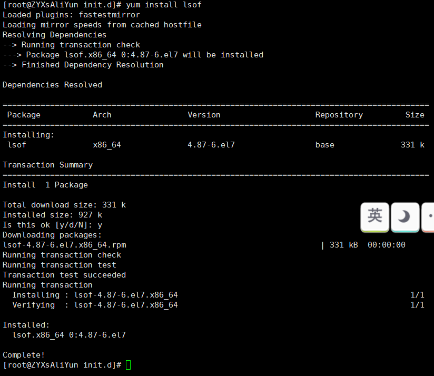Click the x86_64 arch column entry

coord(106,144)
